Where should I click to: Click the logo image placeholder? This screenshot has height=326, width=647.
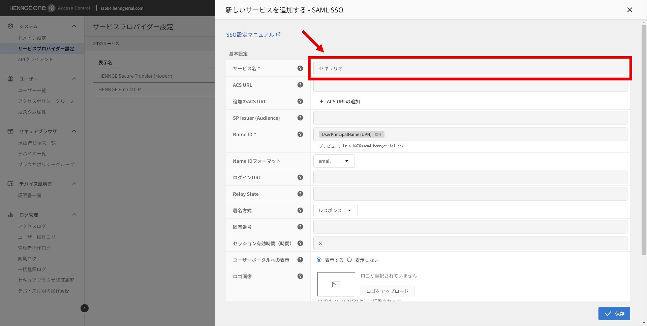[336, 284]
